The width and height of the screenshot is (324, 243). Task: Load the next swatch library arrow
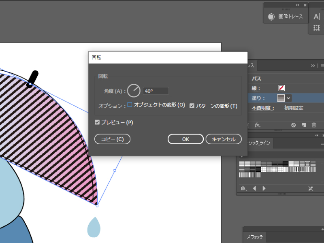[x=264, y=188]
